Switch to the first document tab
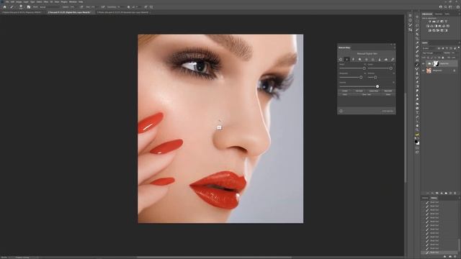The width and height of the screenshot is (461, 259). [22, 12]
